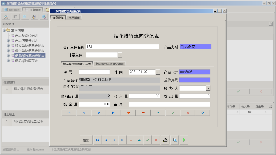Switch to 使用指南 tab in dialog

[x=74, y=18]
